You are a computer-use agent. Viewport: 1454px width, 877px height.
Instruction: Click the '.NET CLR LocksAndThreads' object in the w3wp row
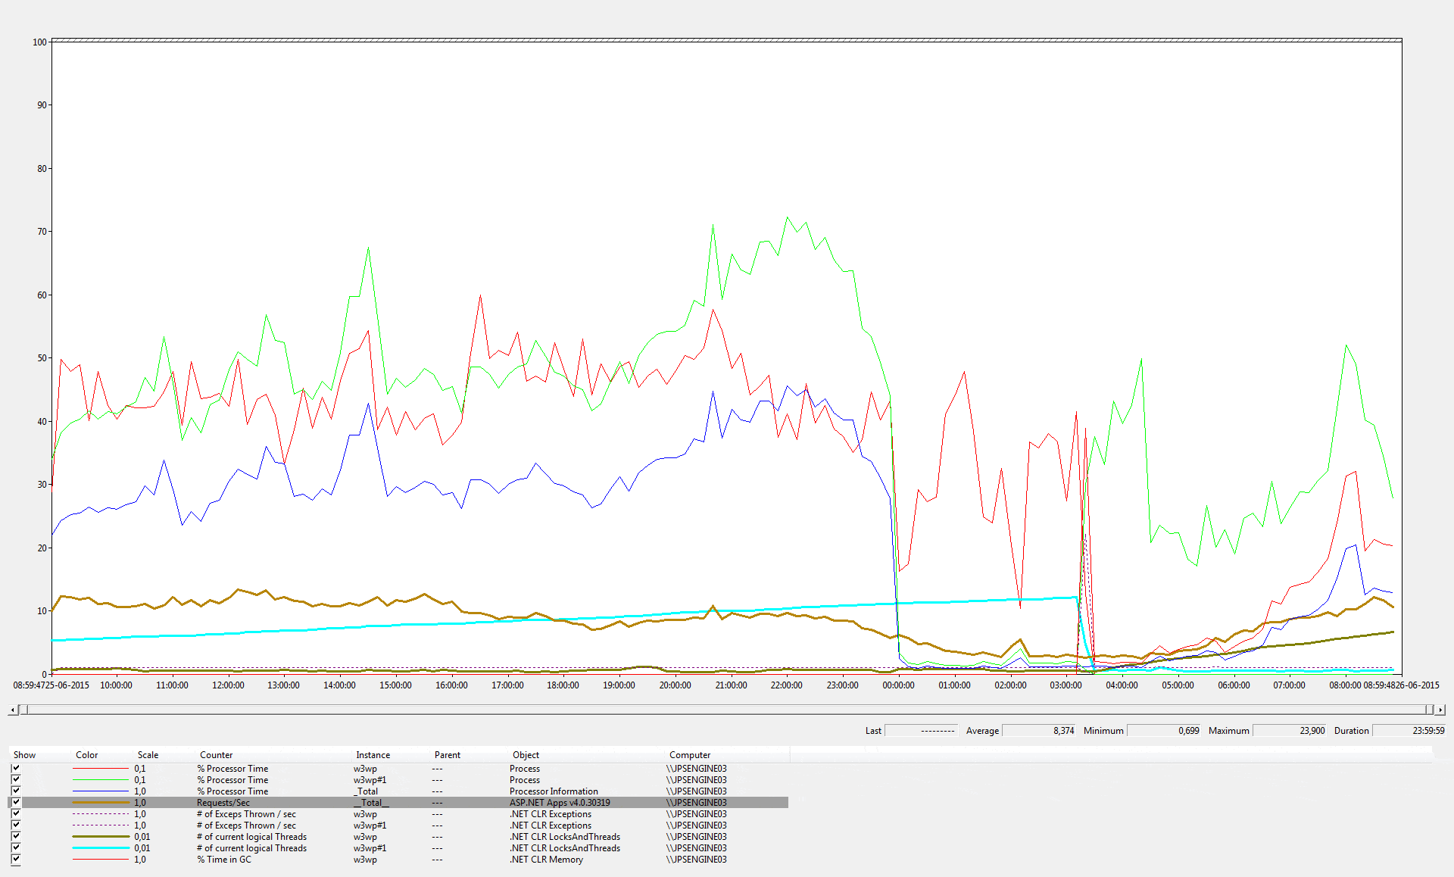(565, 836)
